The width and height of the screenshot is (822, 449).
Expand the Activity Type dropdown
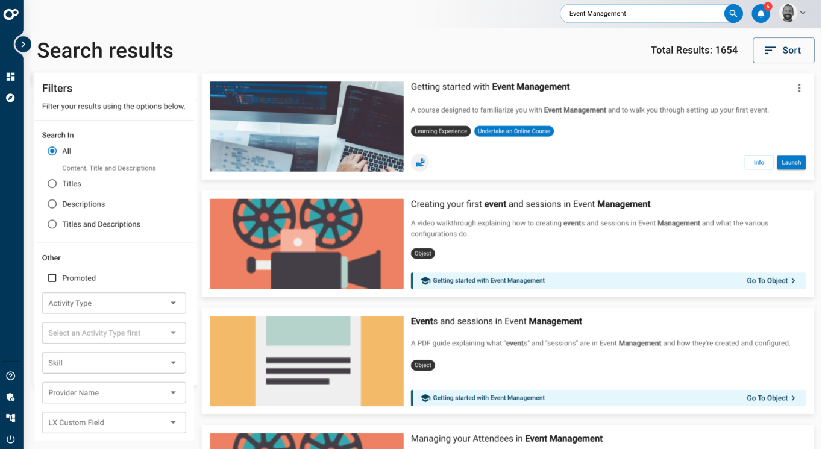(114, 303)
